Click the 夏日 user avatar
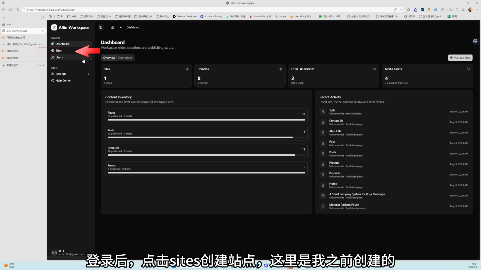This screenshot has height=270, width=481. [x=54, y=252]
